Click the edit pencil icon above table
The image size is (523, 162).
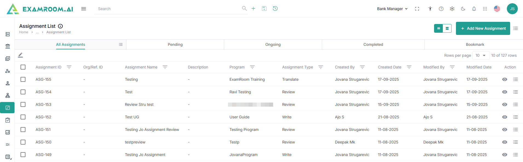21,55
